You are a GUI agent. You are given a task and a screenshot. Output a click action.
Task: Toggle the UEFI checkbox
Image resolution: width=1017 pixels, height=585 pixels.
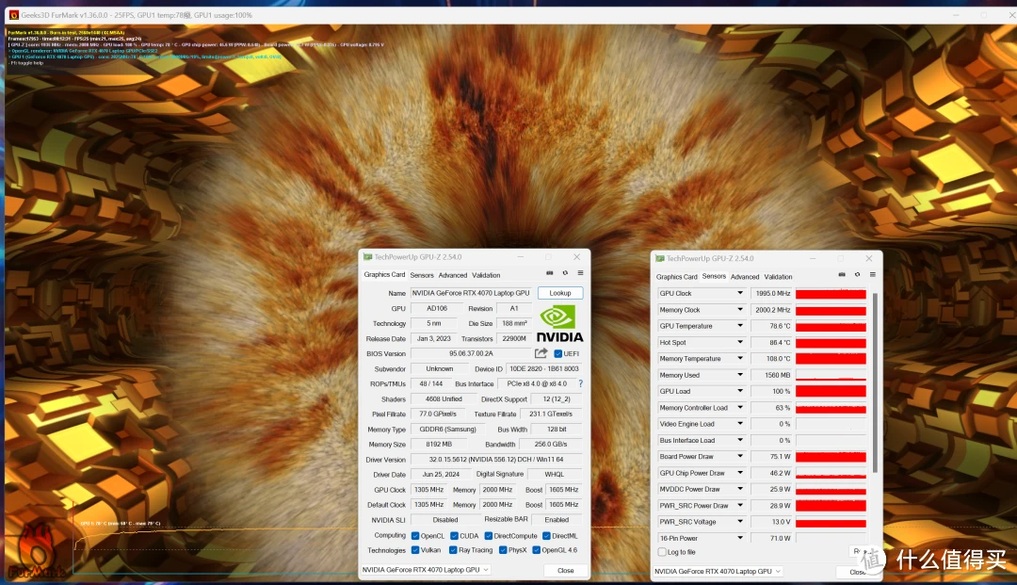[x=557, y=353]
